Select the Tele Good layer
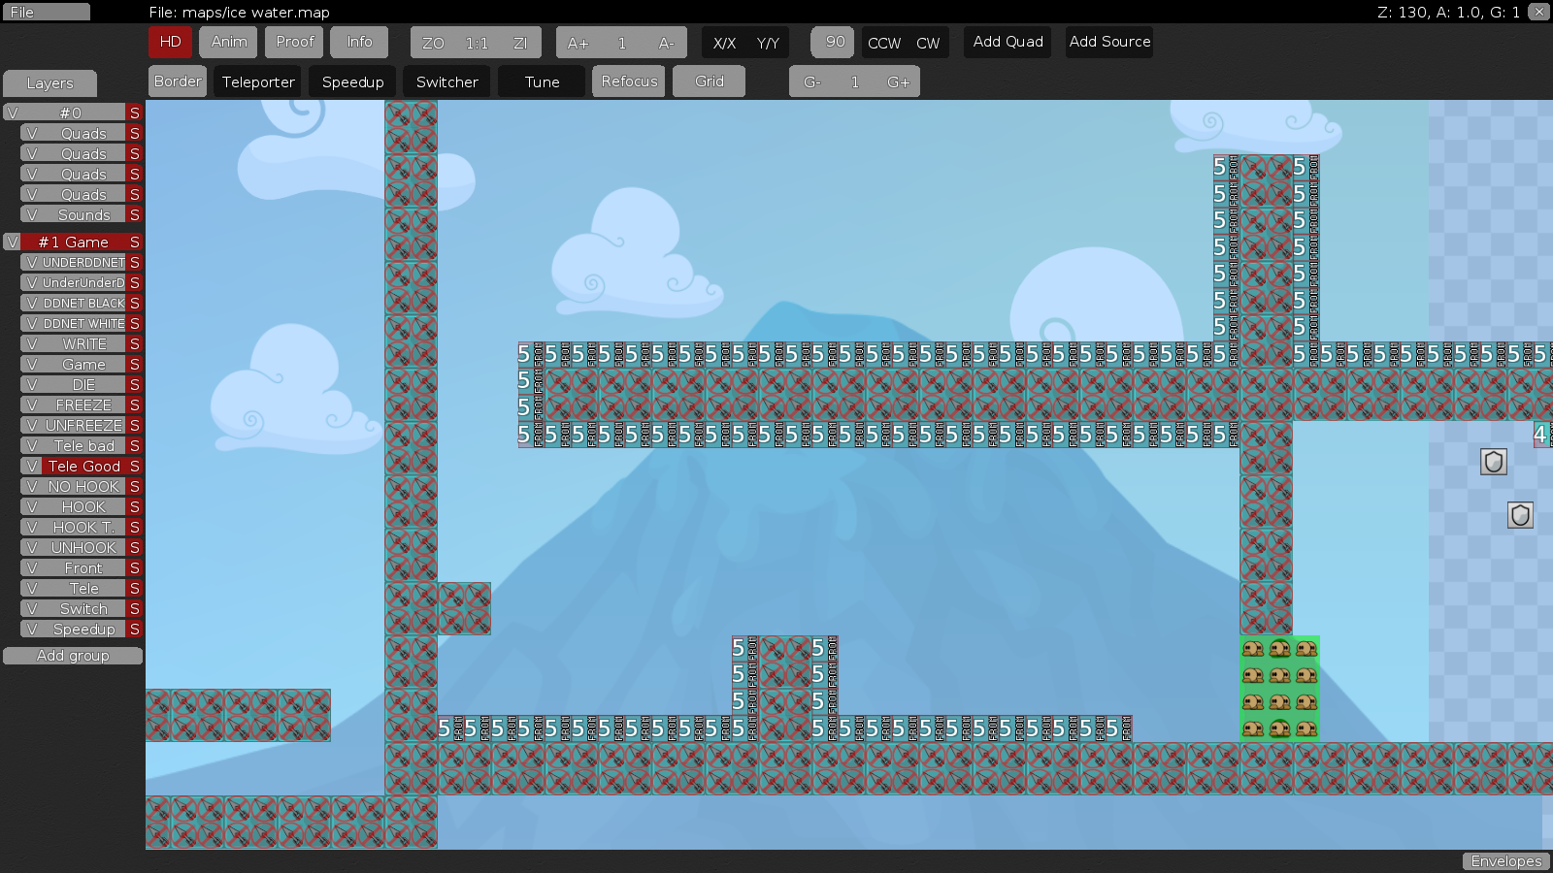This screenshot has width=1553, height=873. click(x=82, y=467)
